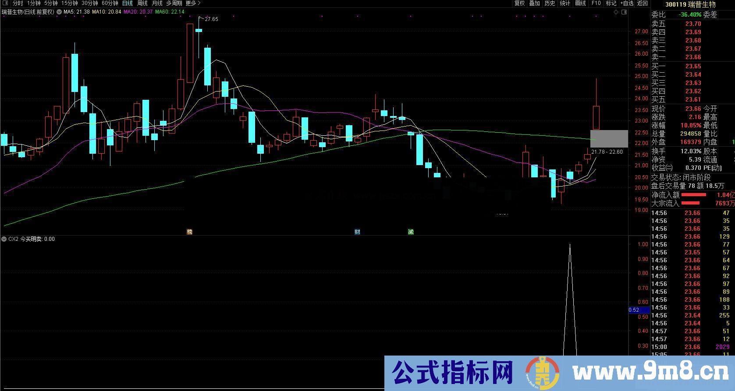Click the 榜 marker on chart timeline
Image resolution: width=735 pixels, height=391 pixels.
190,232
